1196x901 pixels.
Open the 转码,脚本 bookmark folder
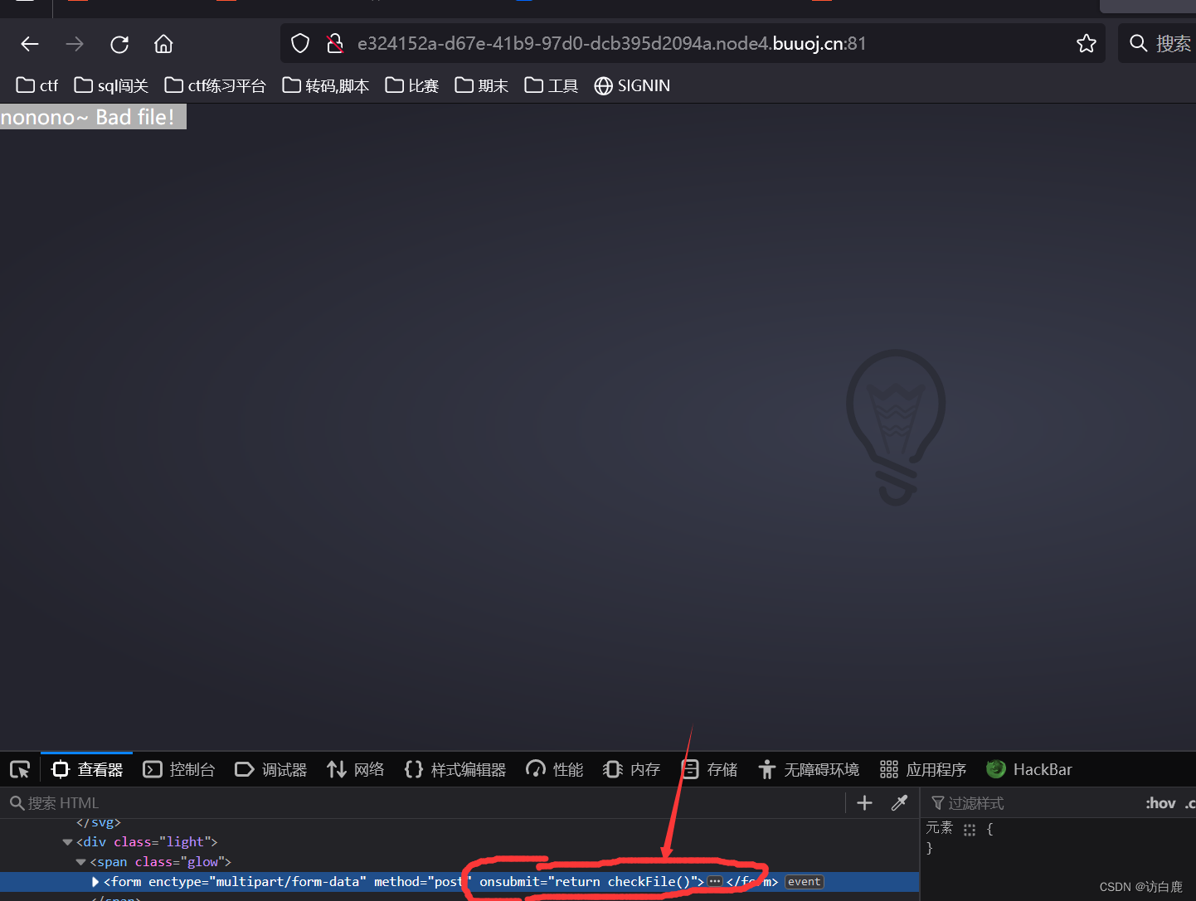point(326,85)
